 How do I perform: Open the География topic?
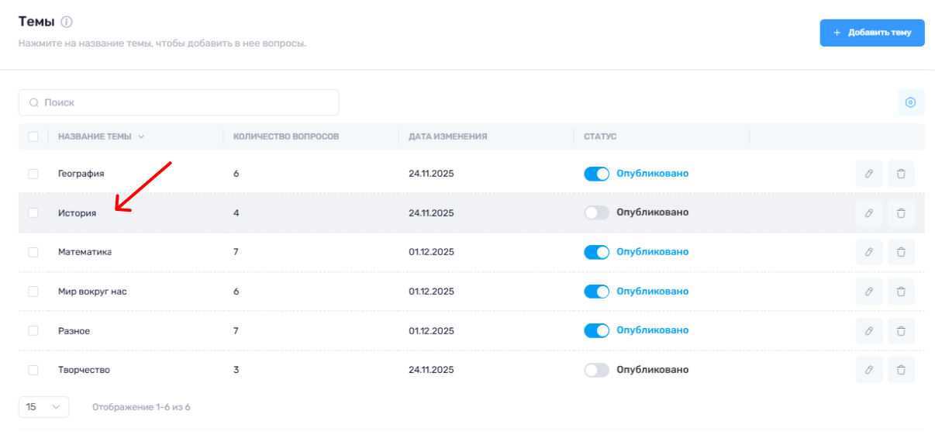coord(81,174)
